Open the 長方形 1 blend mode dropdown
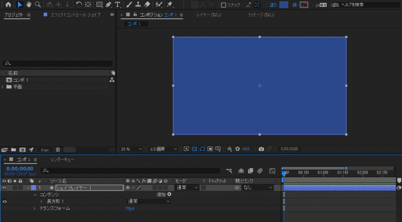The height and width of the screenshot is (222, 402). click(x=149, y=201)
